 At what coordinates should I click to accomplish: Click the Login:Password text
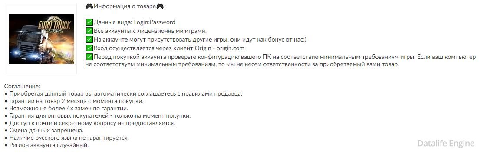coord(155,22)
